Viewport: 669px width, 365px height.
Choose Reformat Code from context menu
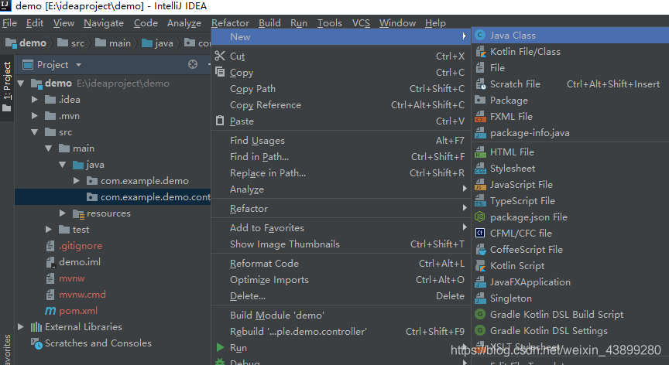(x=341, y=264)
